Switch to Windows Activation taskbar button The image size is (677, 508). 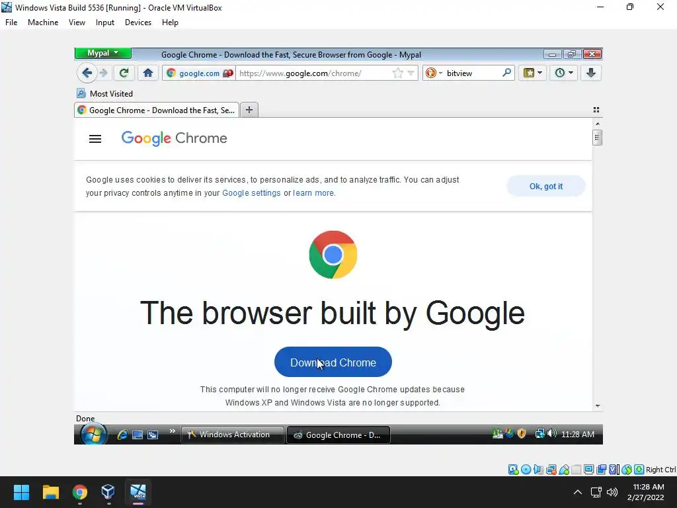click(x=232, y=435)
